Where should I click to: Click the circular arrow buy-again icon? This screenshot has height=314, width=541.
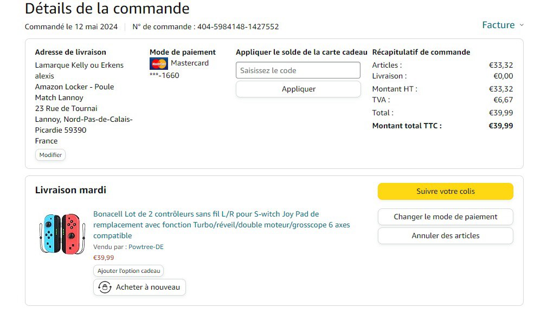[x=105, y=287]
